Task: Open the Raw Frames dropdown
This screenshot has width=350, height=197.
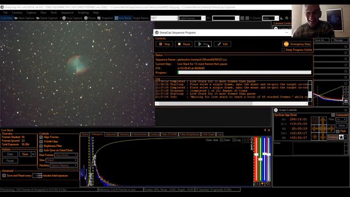Action: point(66,155)
